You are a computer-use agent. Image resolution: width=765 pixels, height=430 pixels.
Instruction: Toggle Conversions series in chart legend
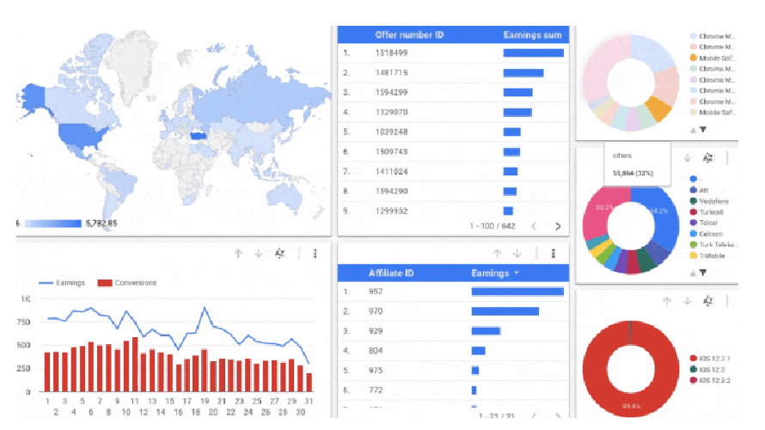coord(127,283)
